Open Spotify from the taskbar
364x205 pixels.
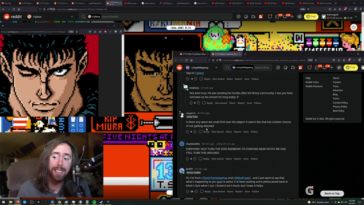94,202
